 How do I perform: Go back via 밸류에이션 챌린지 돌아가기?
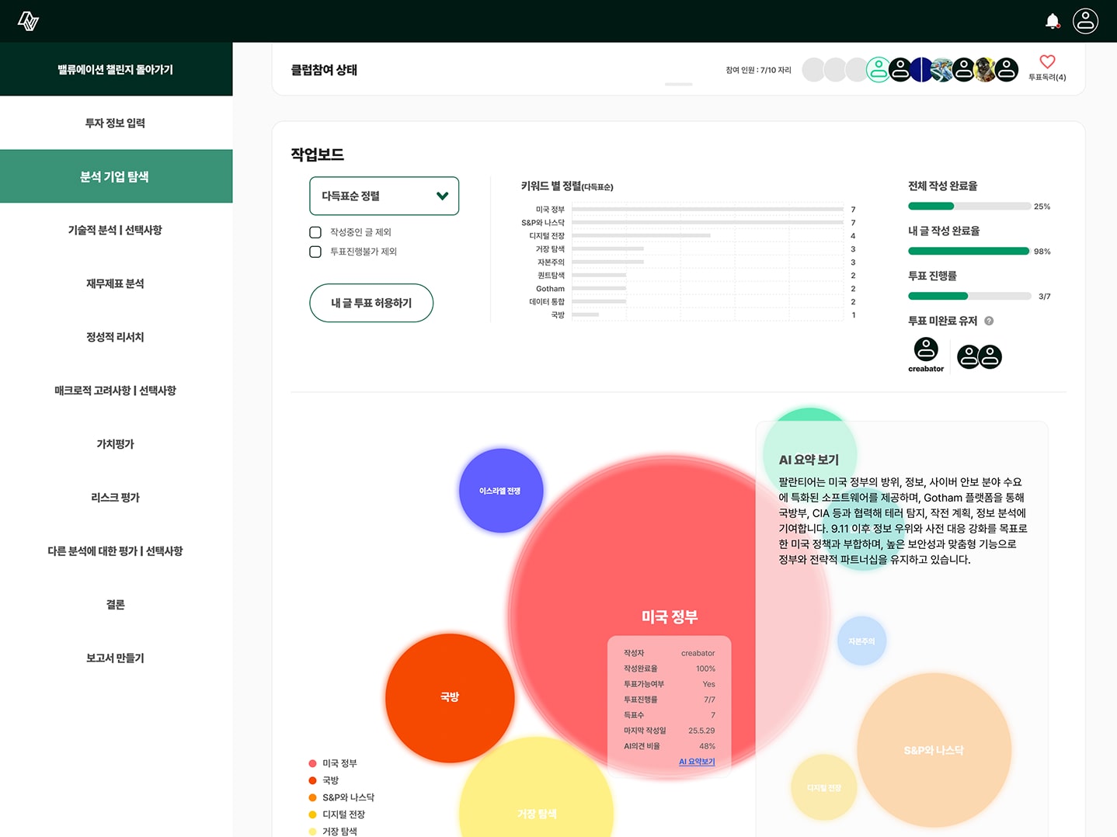[116, 69]
